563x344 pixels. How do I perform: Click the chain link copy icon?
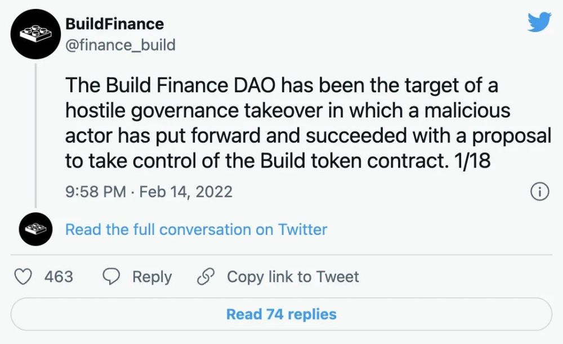pos(207,277)
